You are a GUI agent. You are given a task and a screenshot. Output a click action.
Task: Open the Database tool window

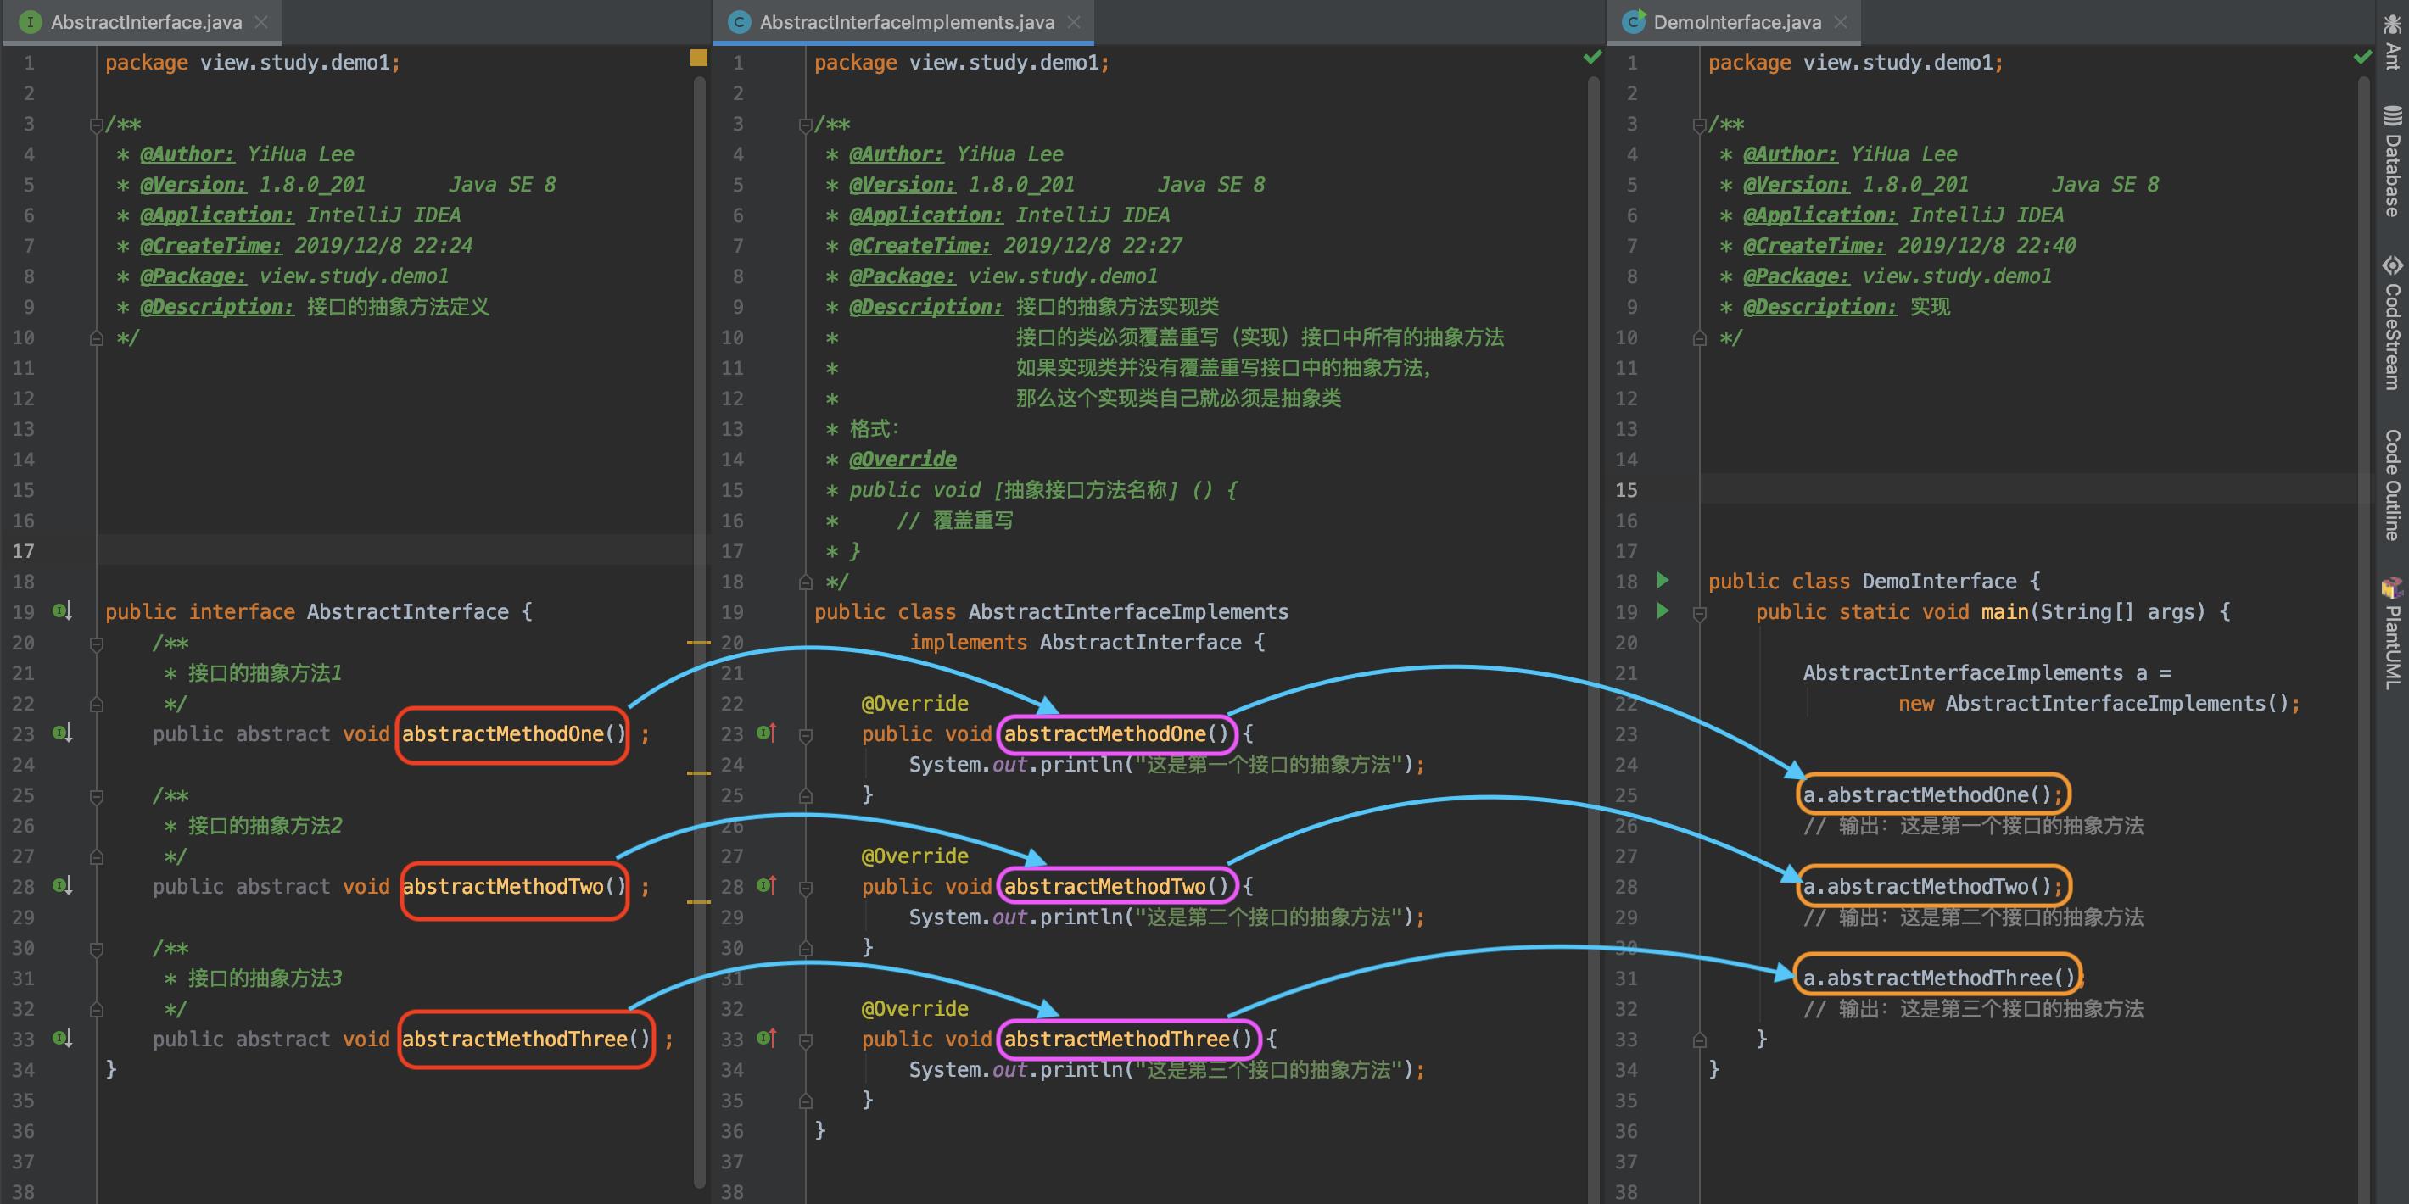pyautogui.click(x=2392, y=162)
